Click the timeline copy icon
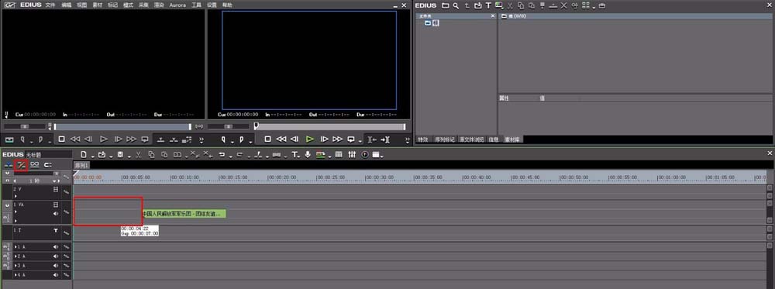775x289 pixels. point(151,155)
